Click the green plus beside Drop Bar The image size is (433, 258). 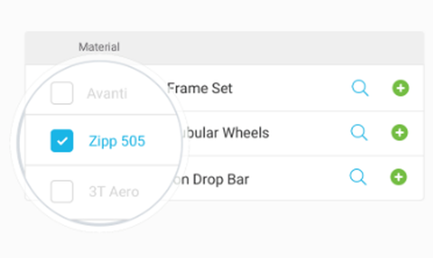(398, 177)
